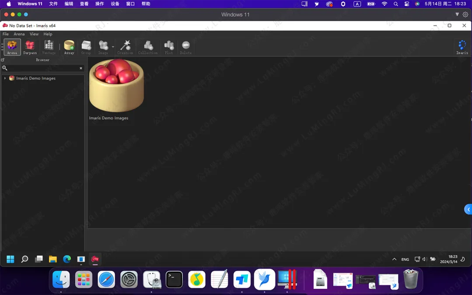Expand the Imaris Demo Images tree node
Screen dimensions: 472x295
point(5,78)
